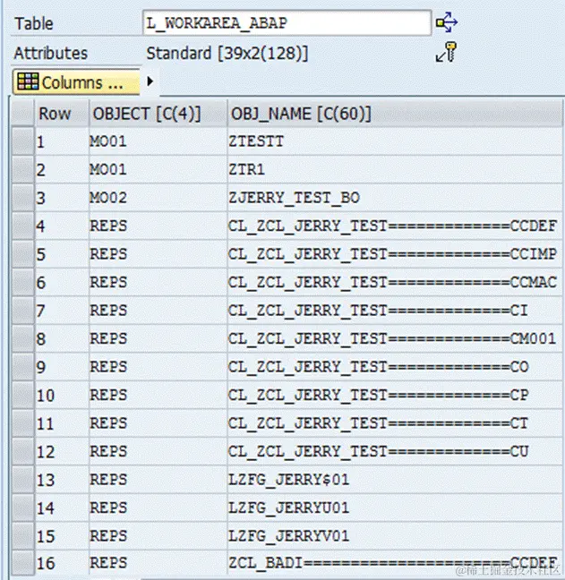Select the row selector for row 6
This screenshot has height=580, width=565.
(x=23, y=282)
